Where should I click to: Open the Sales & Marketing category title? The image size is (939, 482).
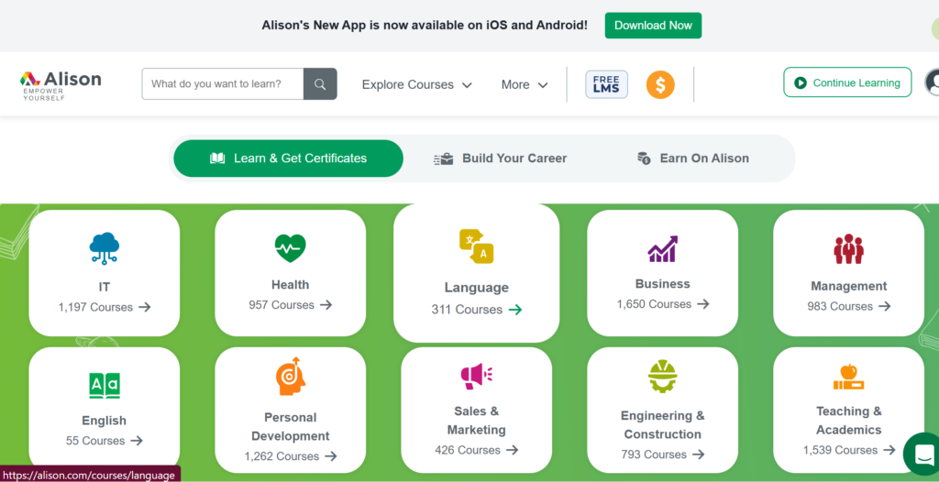(476, 421)
